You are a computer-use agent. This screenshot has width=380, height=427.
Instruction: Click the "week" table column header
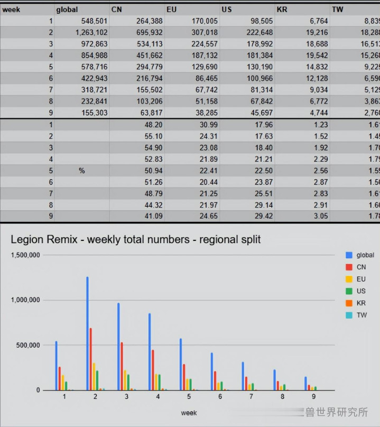(11, 10)
